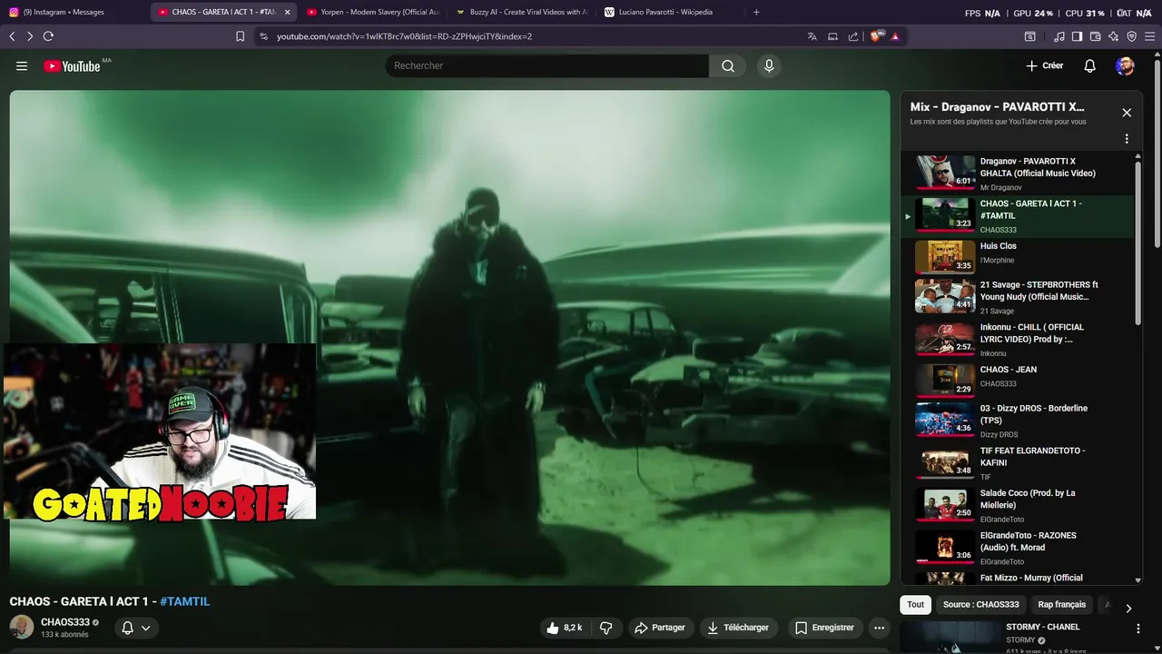Share this page via address bar icon
Screen dimensions: 1162x654
853,36
